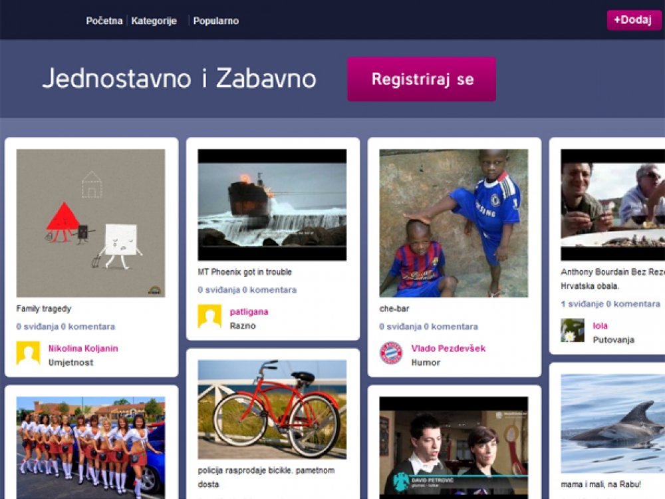This screenshot has width=665, height=499.
Task: Click the che-bar title text
Action: (x=394, y=309)
